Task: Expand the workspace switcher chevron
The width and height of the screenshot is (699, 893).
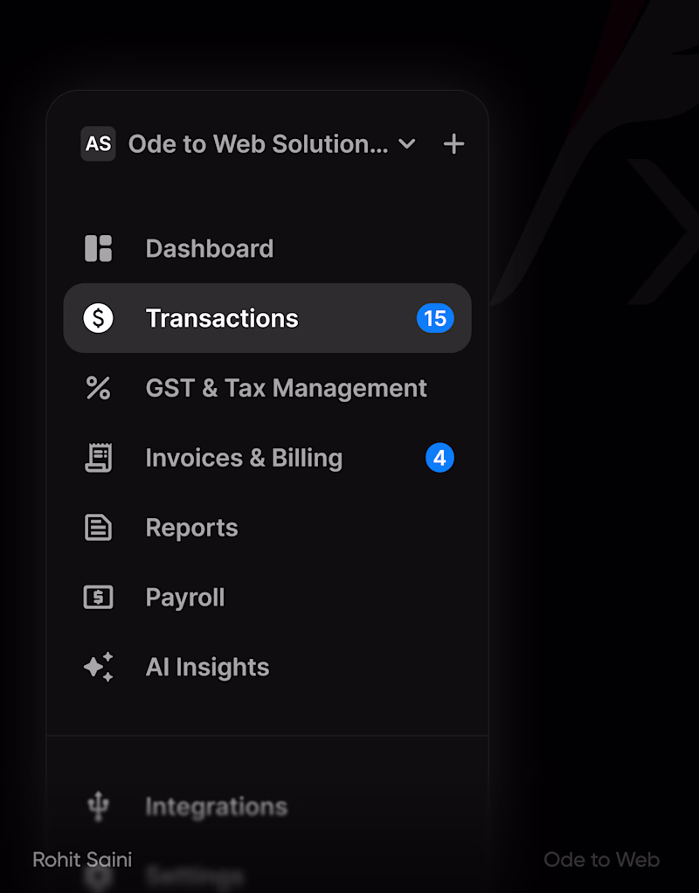Action: (x=407, y=144)
